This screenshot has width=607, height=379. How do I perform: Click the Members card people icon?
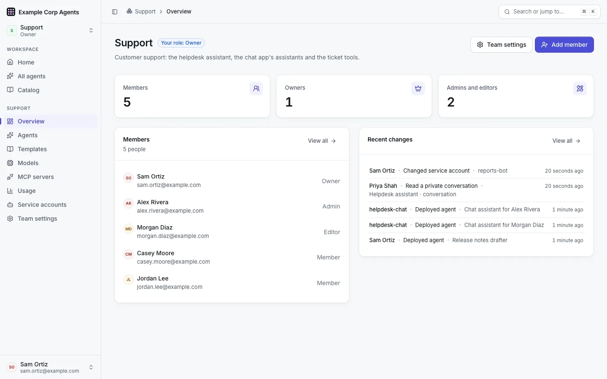(256, 88)
